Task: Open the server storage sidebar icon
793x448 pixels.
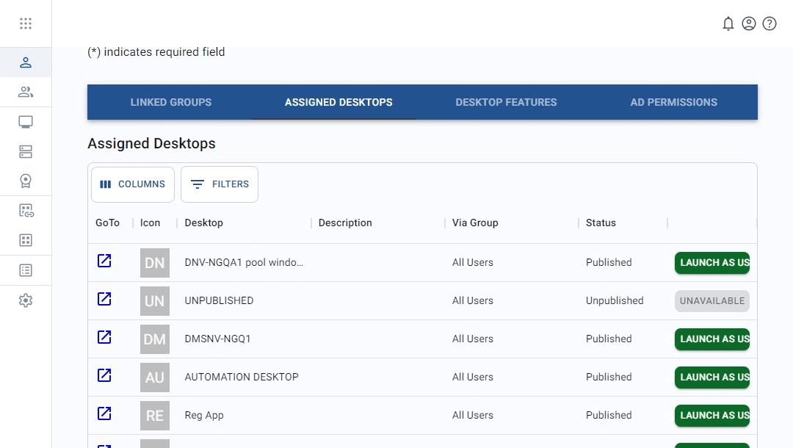Action: coord(26,151)
